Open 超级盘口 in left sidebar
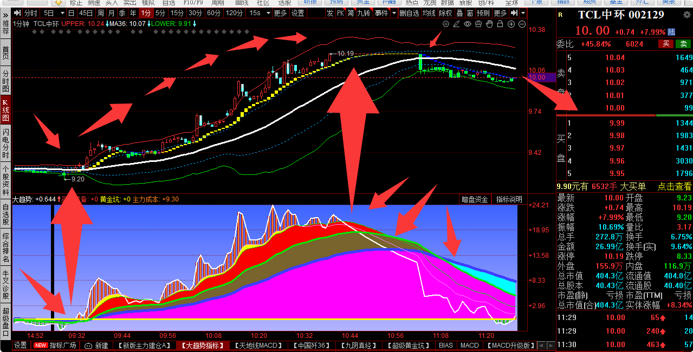The image size is (693, 352). (5, 322)
